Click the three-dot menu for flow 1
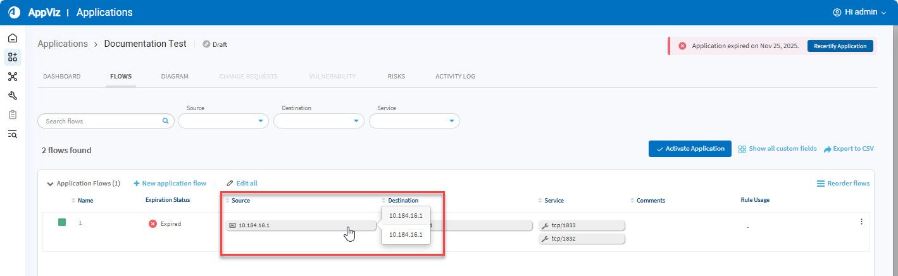898x276 pixels. point(861,222)
